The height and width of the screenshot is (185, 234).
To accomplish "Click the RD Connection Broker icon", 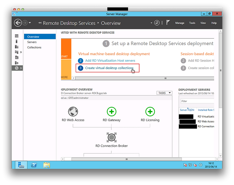I will point(111,137).
